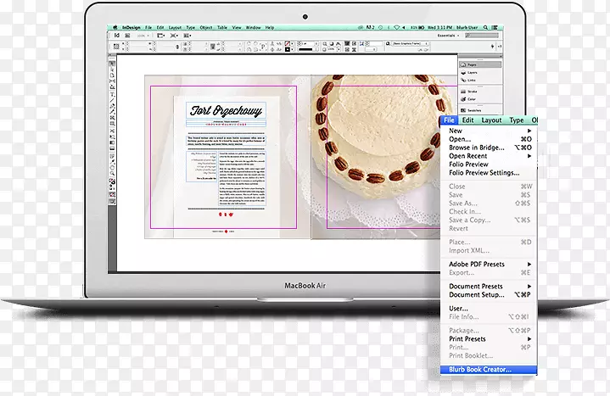
Task: Choose User… in the File menu
Action: [489, 309]
